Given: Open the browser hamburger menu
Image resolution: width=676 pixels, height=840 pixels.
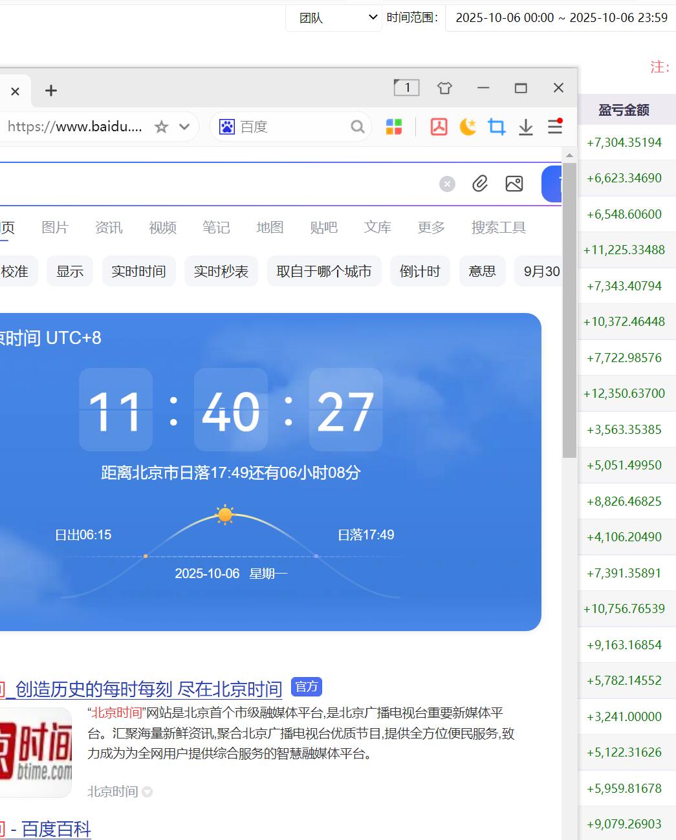Looking at the screenshot, I should pos(555,126).
